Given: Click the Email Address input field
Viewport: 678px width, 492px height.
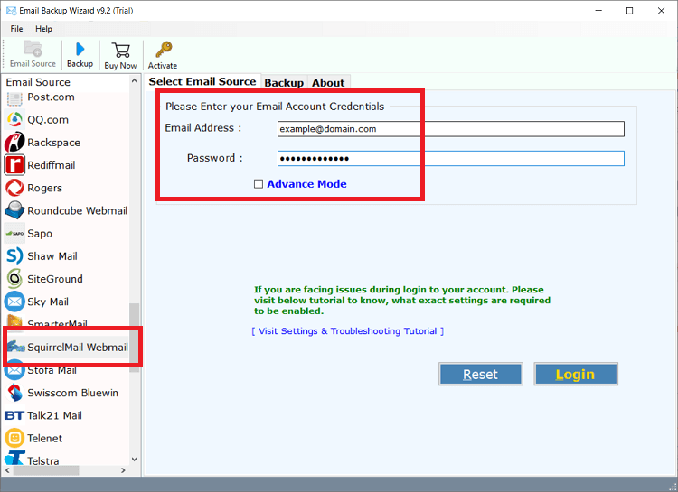Looking at the screenshot, I should tap(450, 129).
